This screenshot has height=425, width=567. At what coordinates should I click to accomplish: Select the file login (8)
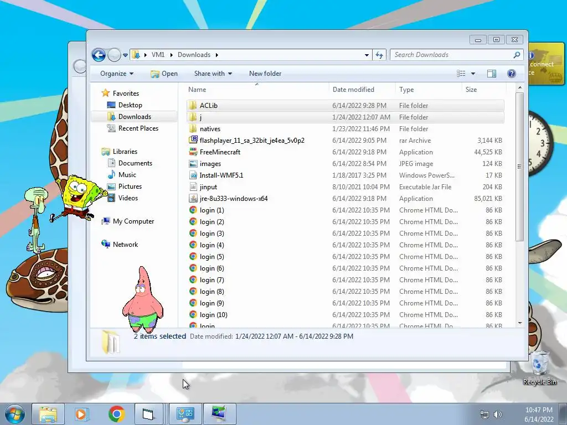click(x=212, y=291)
